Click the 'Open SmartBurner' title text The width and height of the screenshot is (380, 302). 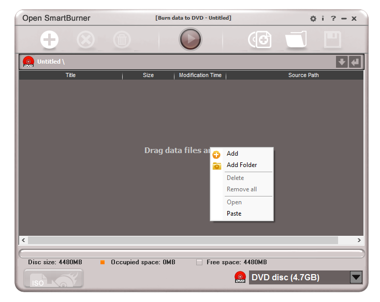click(x=56, y=18)
